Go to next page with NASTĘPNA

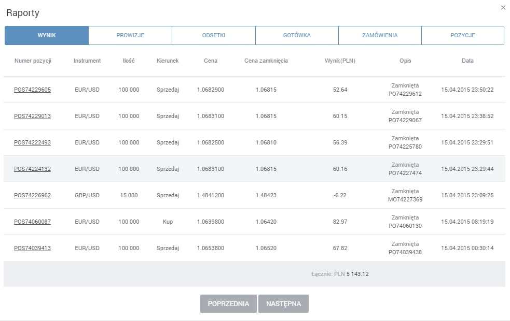coord(283,304)
